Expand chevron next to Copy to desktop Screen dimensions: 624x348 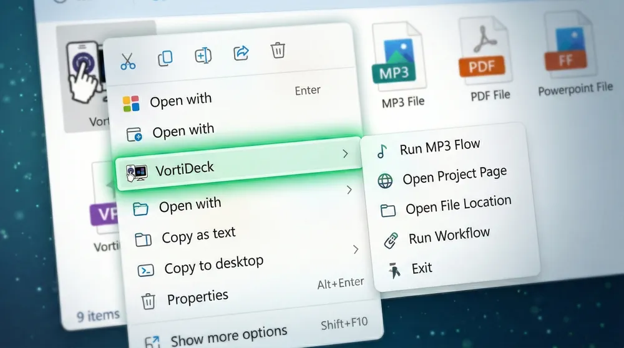click(356, 249)
